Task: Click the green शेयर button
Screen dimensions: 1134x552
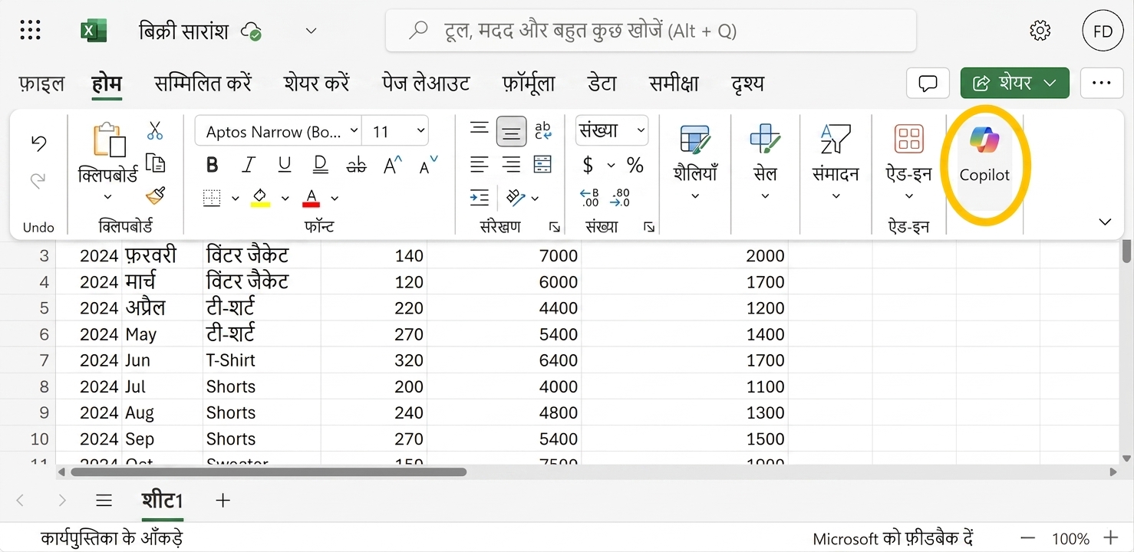Action: click(x=1015, y=83)
